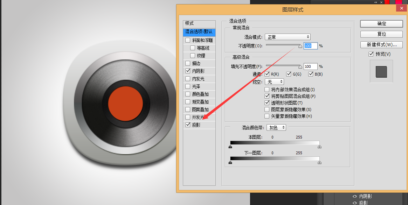The image size is (408, 205).
Task: Click the 确定 button
Action: click(381, 24)
